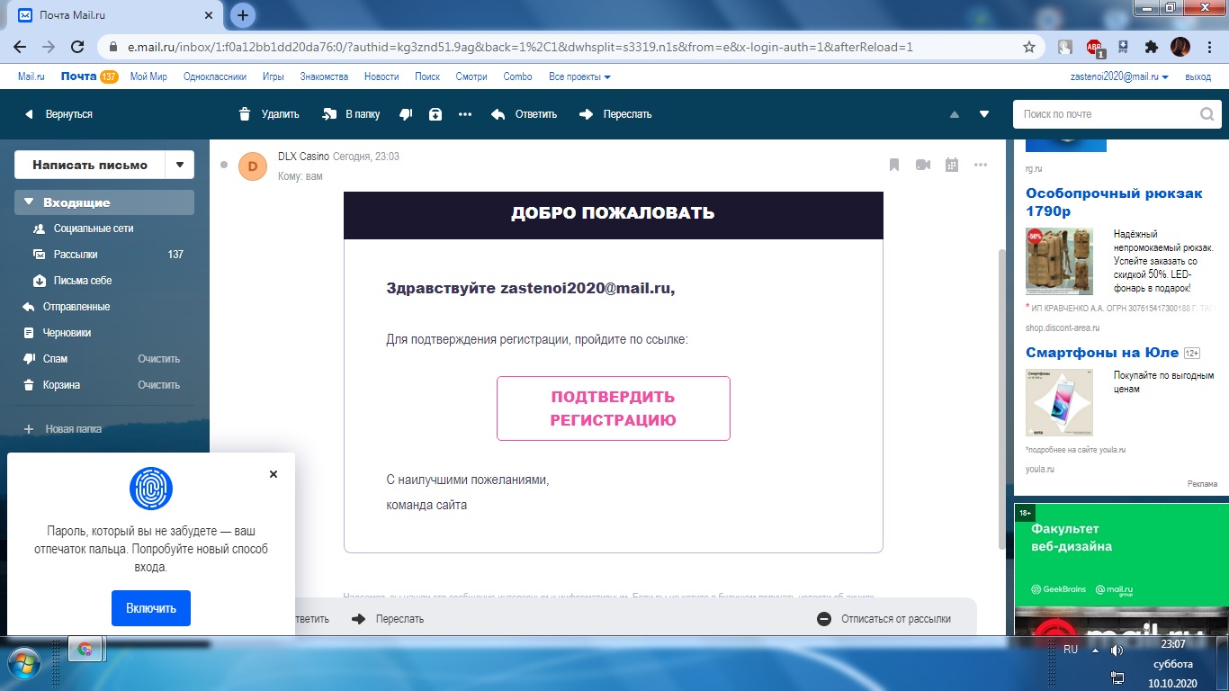
Task: Click the magnifier icon in mail search
Action: pyautogui.click(x=1207, y=114)
